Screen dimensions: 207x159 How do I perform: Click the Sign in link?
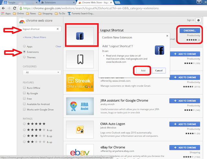pos(191,20)
